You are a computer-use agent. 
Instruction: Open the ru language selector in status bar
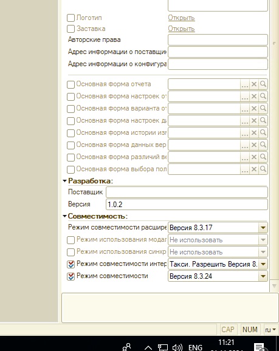point(270,330)
